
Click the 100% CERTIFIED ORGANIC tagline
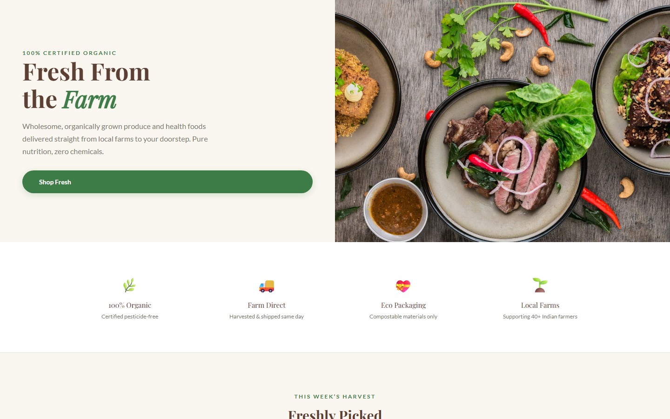click(69, 53)
